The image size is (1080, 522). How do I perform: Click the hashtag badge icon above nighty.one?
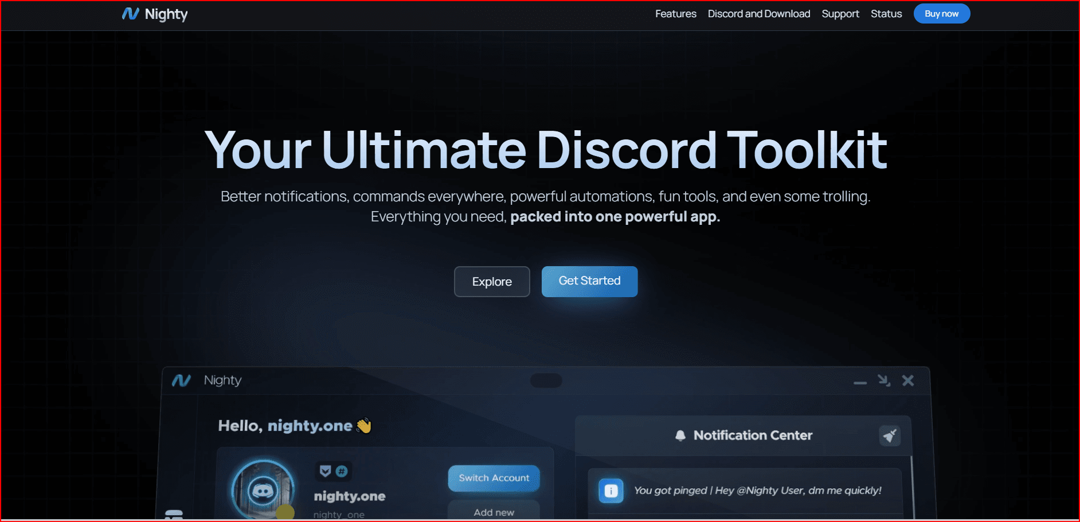342,472
